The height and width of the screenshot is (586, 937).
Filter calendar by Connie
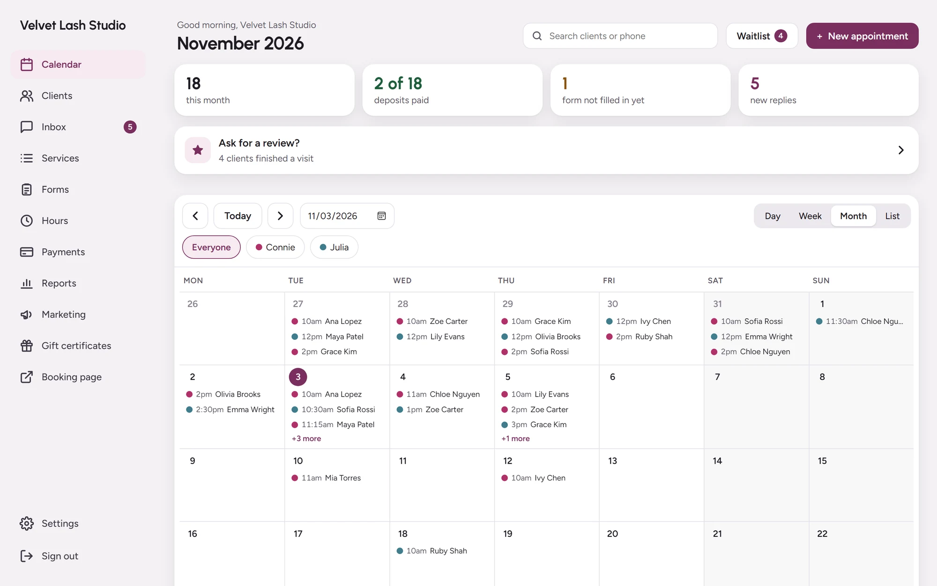click(275, 247)
